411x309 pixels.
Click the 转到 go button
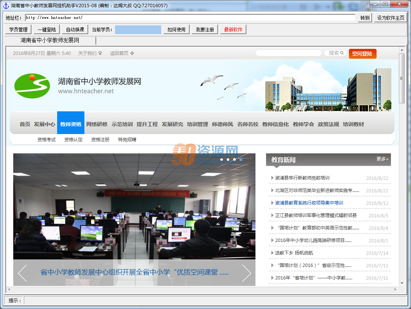(365, 18)
